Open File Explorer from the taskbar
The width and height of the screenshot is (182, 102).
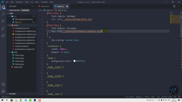[x=16, y=100]
